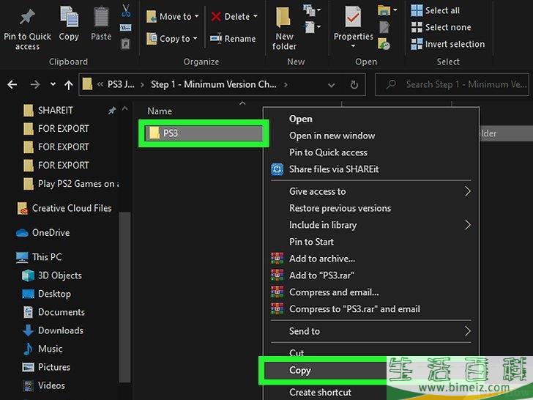Choose Open in new window
533x400 pixels.
332,136
